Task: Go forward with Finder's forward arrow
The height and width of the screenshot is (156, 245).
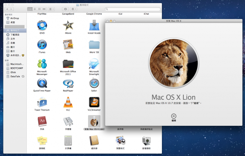Action: tap(11, 9)
